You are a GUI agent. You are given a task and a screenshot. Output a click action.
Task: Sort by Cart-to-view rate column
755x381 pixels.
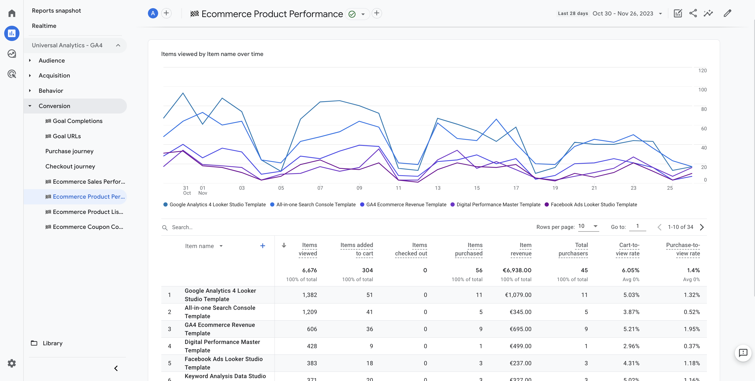pyautogui.click(x=628, y=249)
